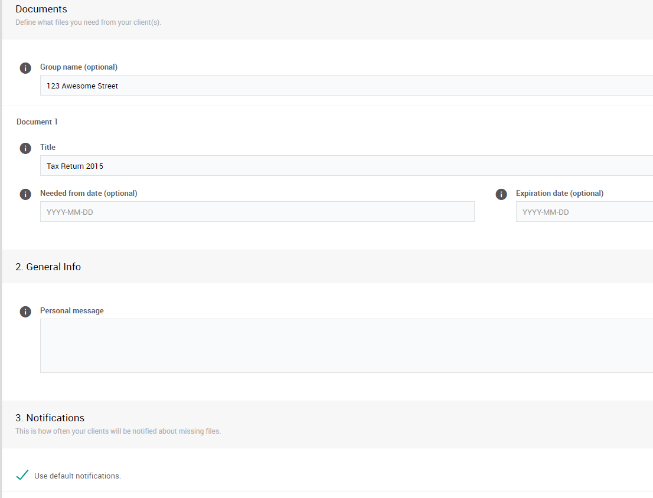Click the Documents section heading
653x498 pixels.
point(41,9)
